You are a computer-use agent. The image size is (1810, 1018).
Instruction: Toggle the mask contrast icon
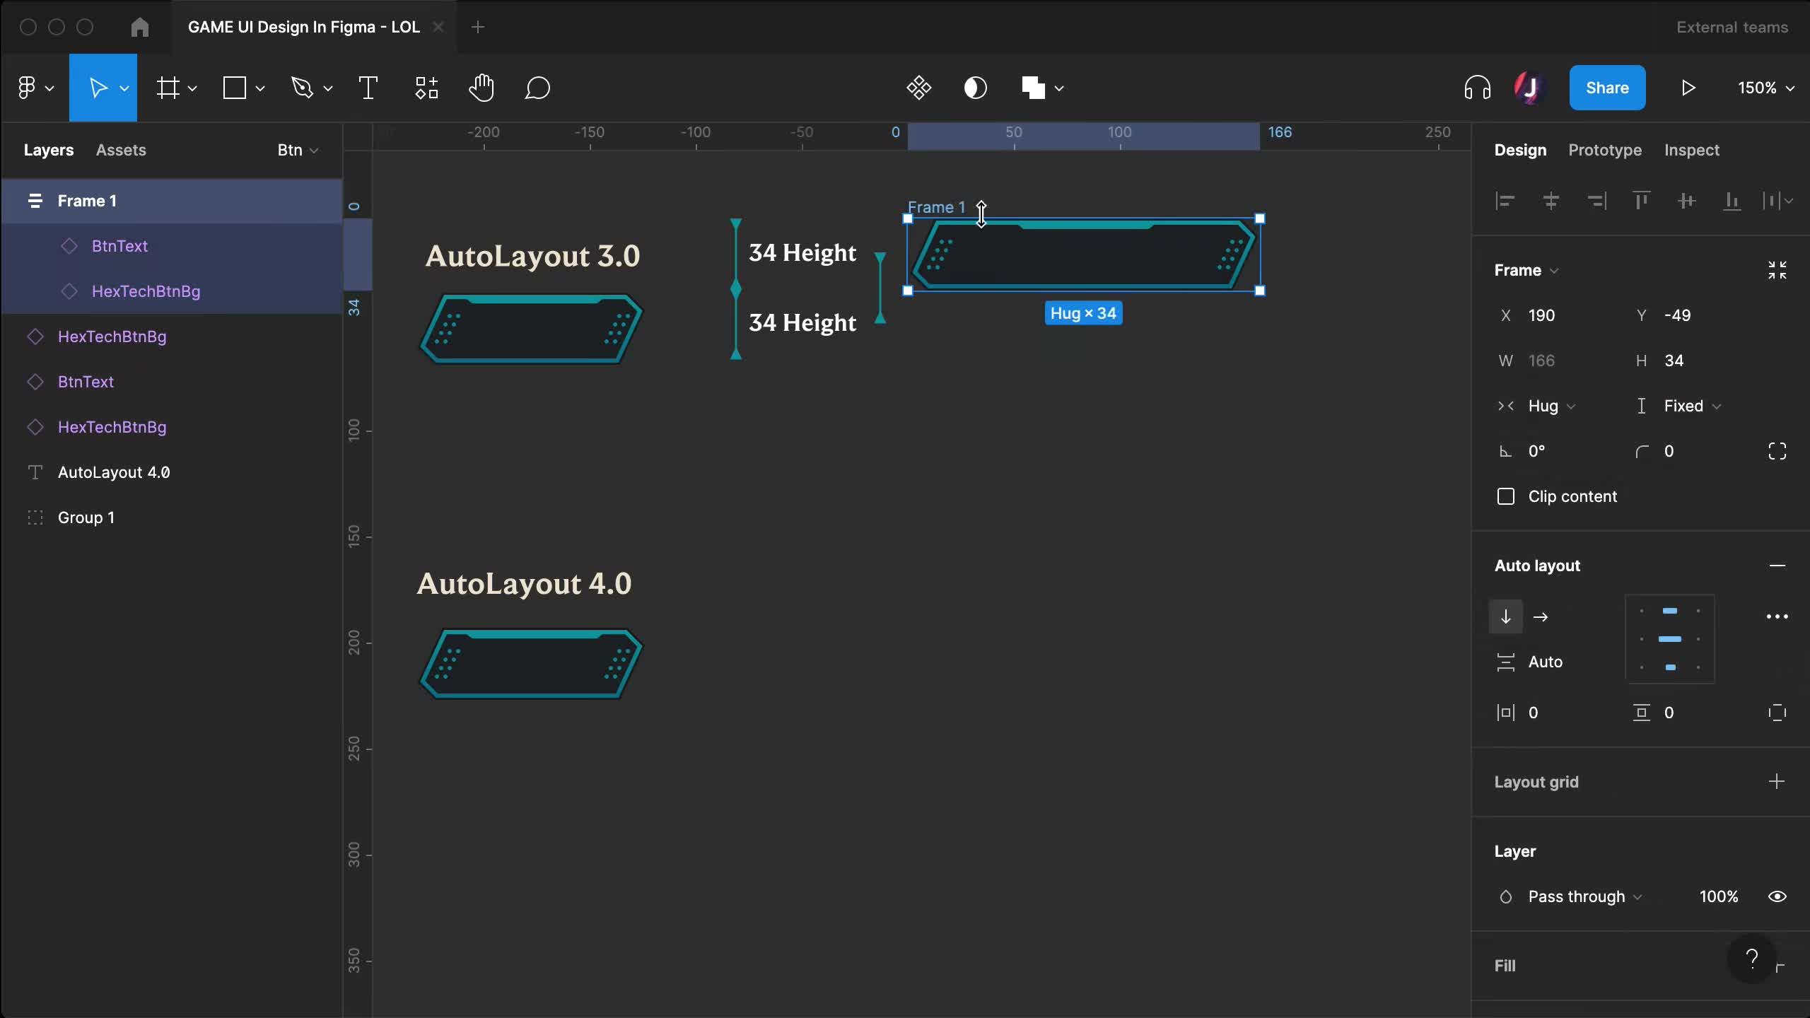[975, 88]
